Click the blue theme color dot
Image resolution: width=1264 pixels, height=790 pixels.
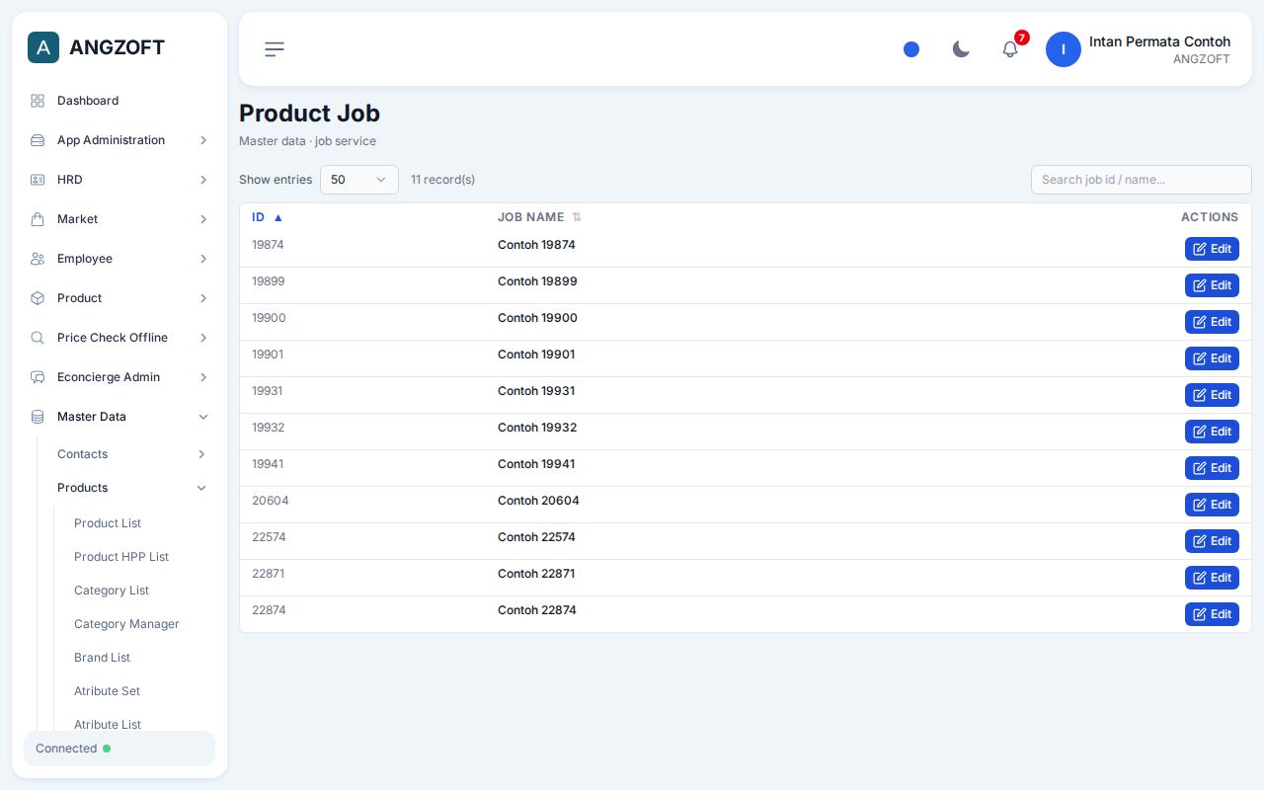click(911, 49)
